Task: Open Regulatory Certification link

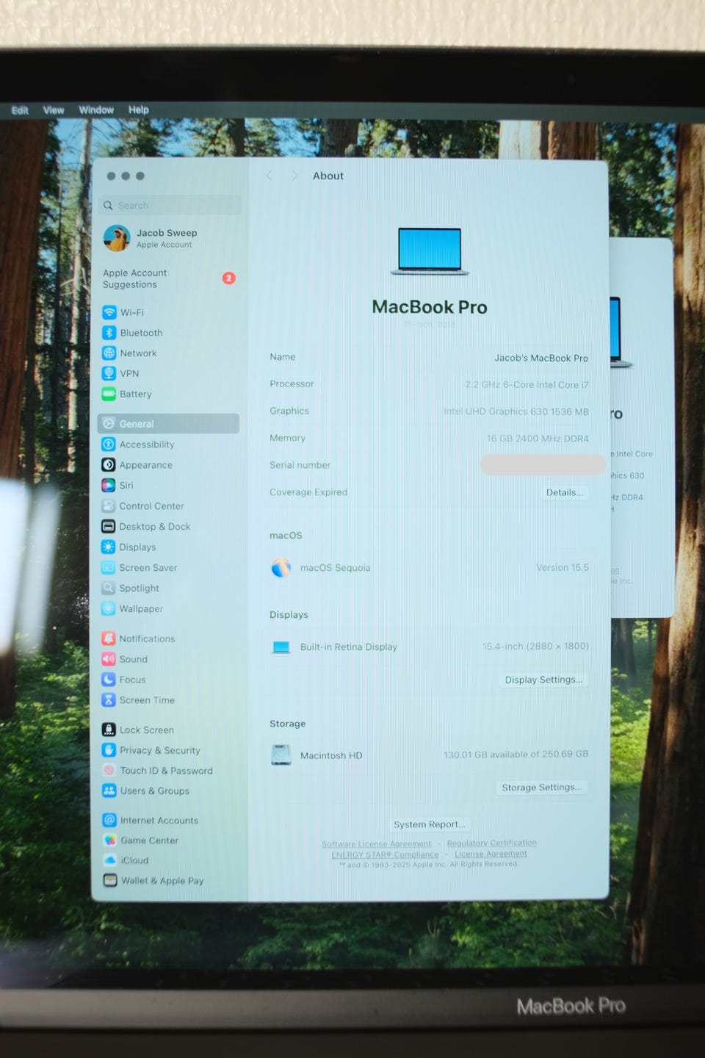Action: (x=492, y=843)
